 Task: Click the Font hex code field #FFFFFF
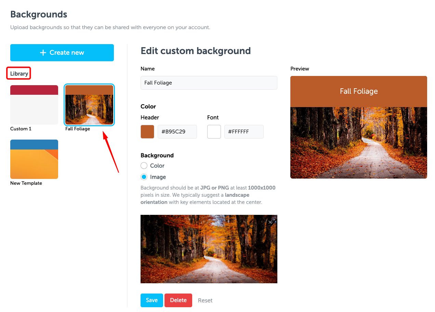click(244, 131)
